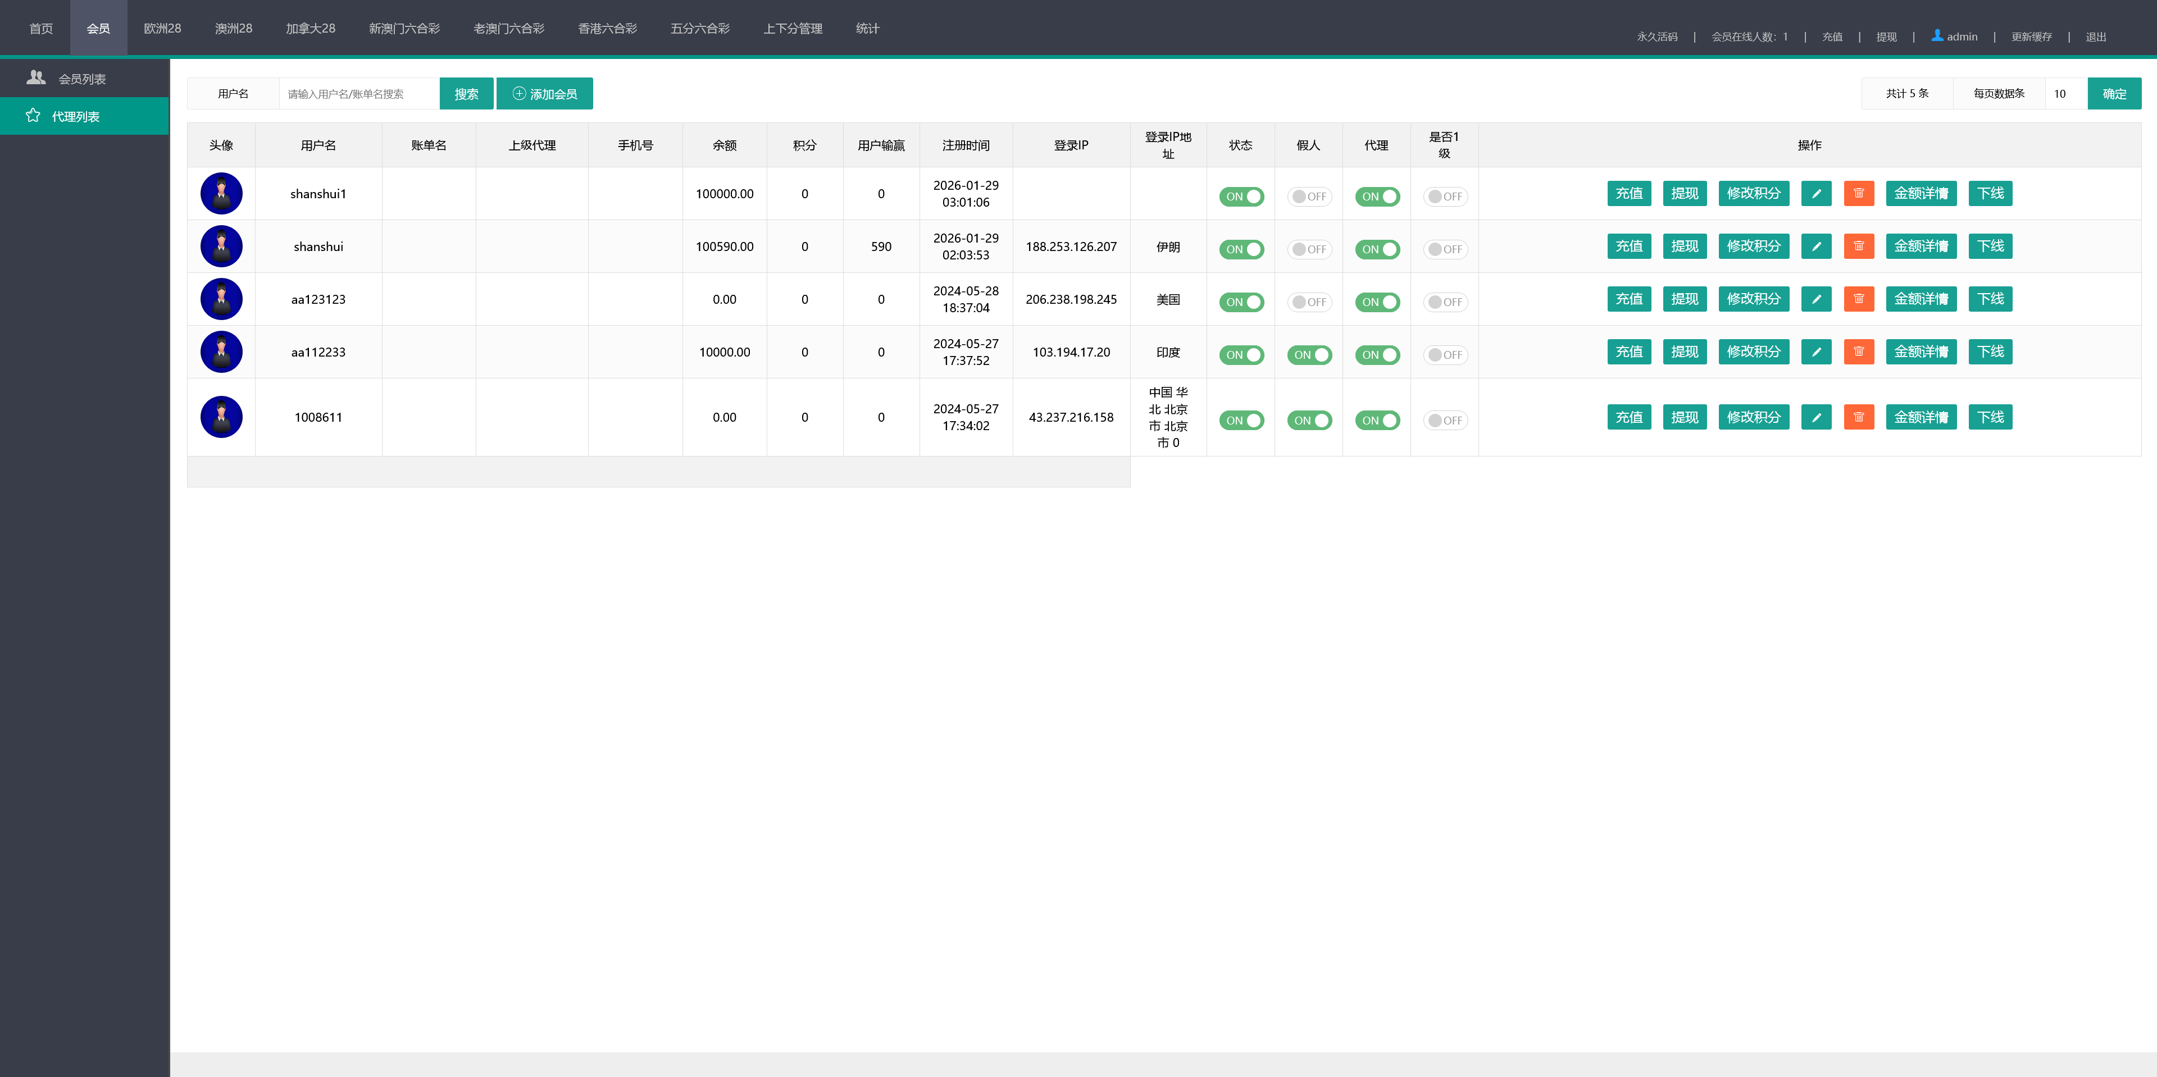2157x1077 pixels.
Task: Click the 更新缓存 link in header
Action: pos(2031,37)
